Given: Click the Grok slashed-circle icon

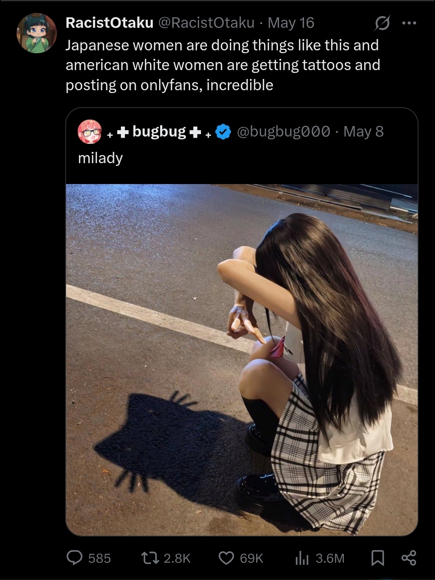Looking at the screenshot, I should click(x=382, y=23).
